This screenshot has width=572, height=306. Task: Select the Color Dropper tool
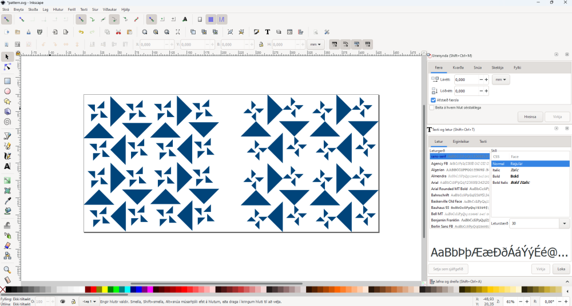point(7,201)
